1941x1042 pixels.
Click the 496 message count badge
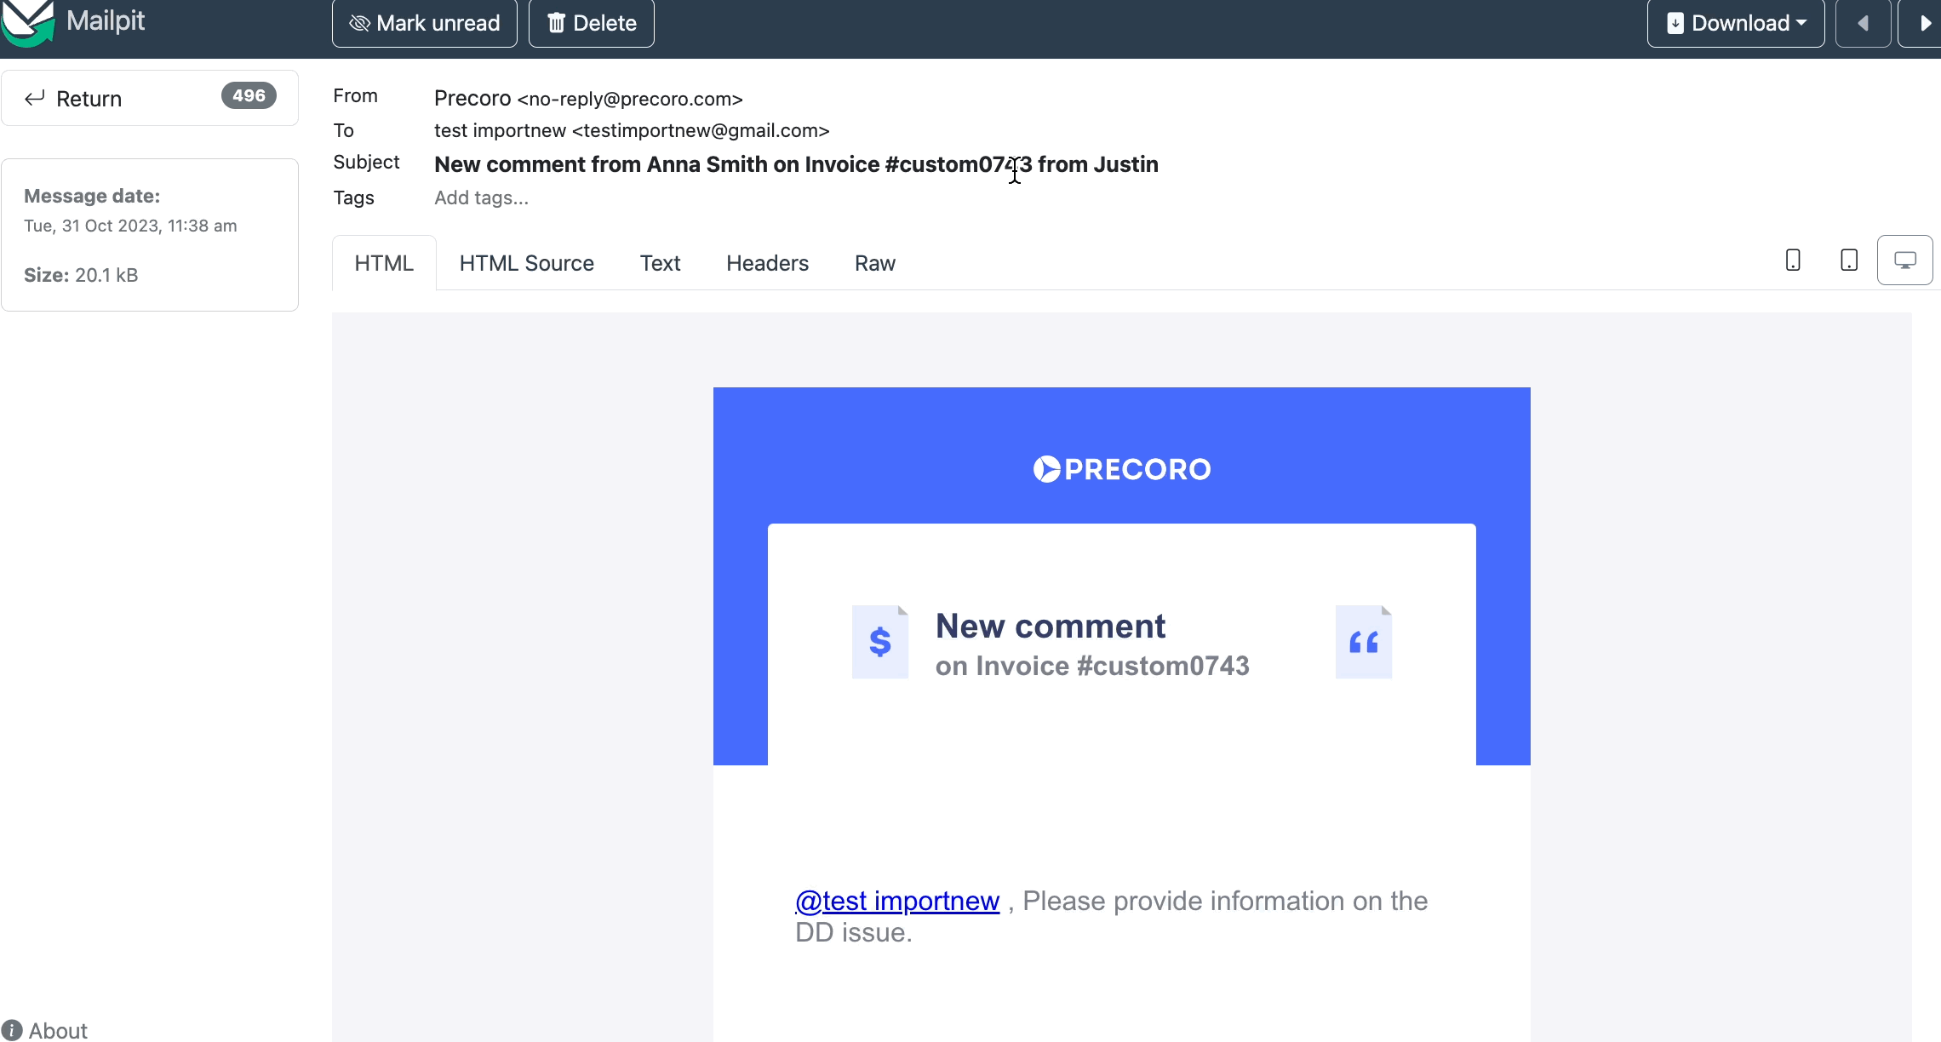tap(249, 95)
